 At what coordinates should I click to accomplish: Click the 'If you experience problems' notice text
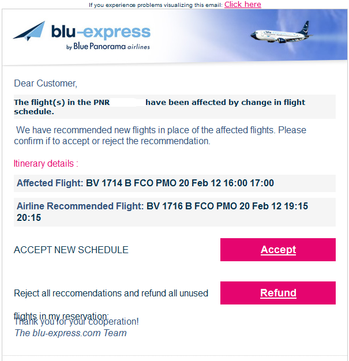pos(156,5)
